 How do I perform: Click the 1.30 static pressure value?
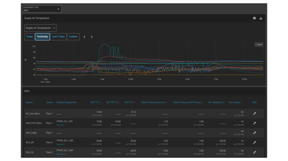point(166,121)
